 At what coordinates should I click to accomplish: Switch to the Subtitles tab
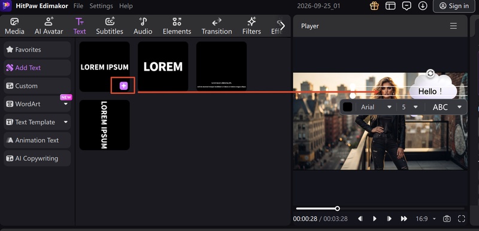click(x=110, y=26)
